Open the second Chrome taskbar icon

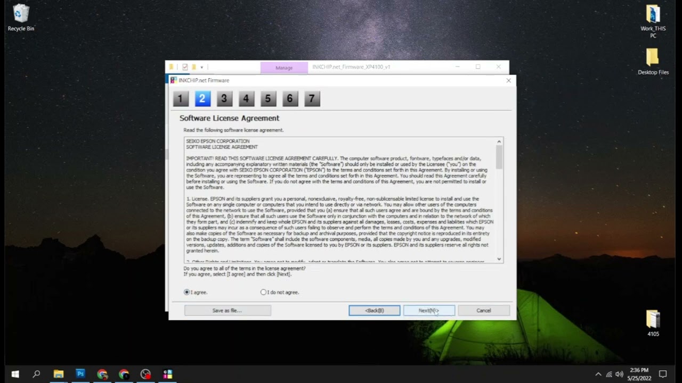pos(124,374)
